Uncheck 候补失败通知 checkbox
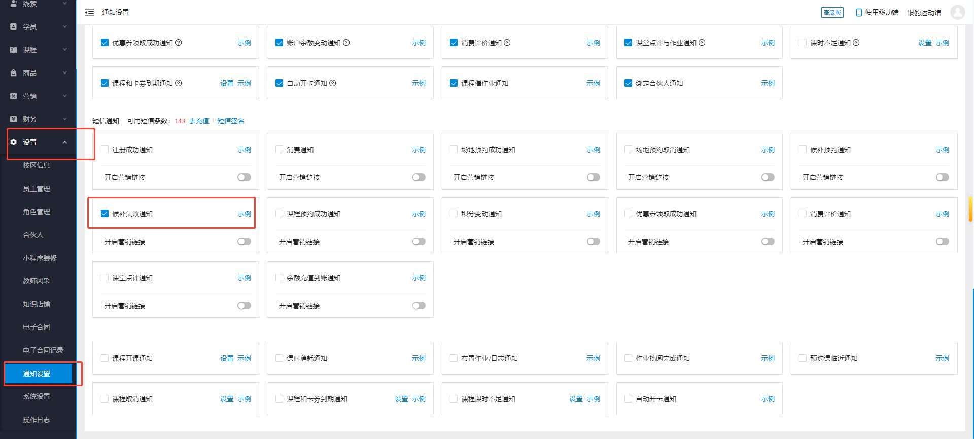Screen dimensions: 974x439 tap(105, 214)
